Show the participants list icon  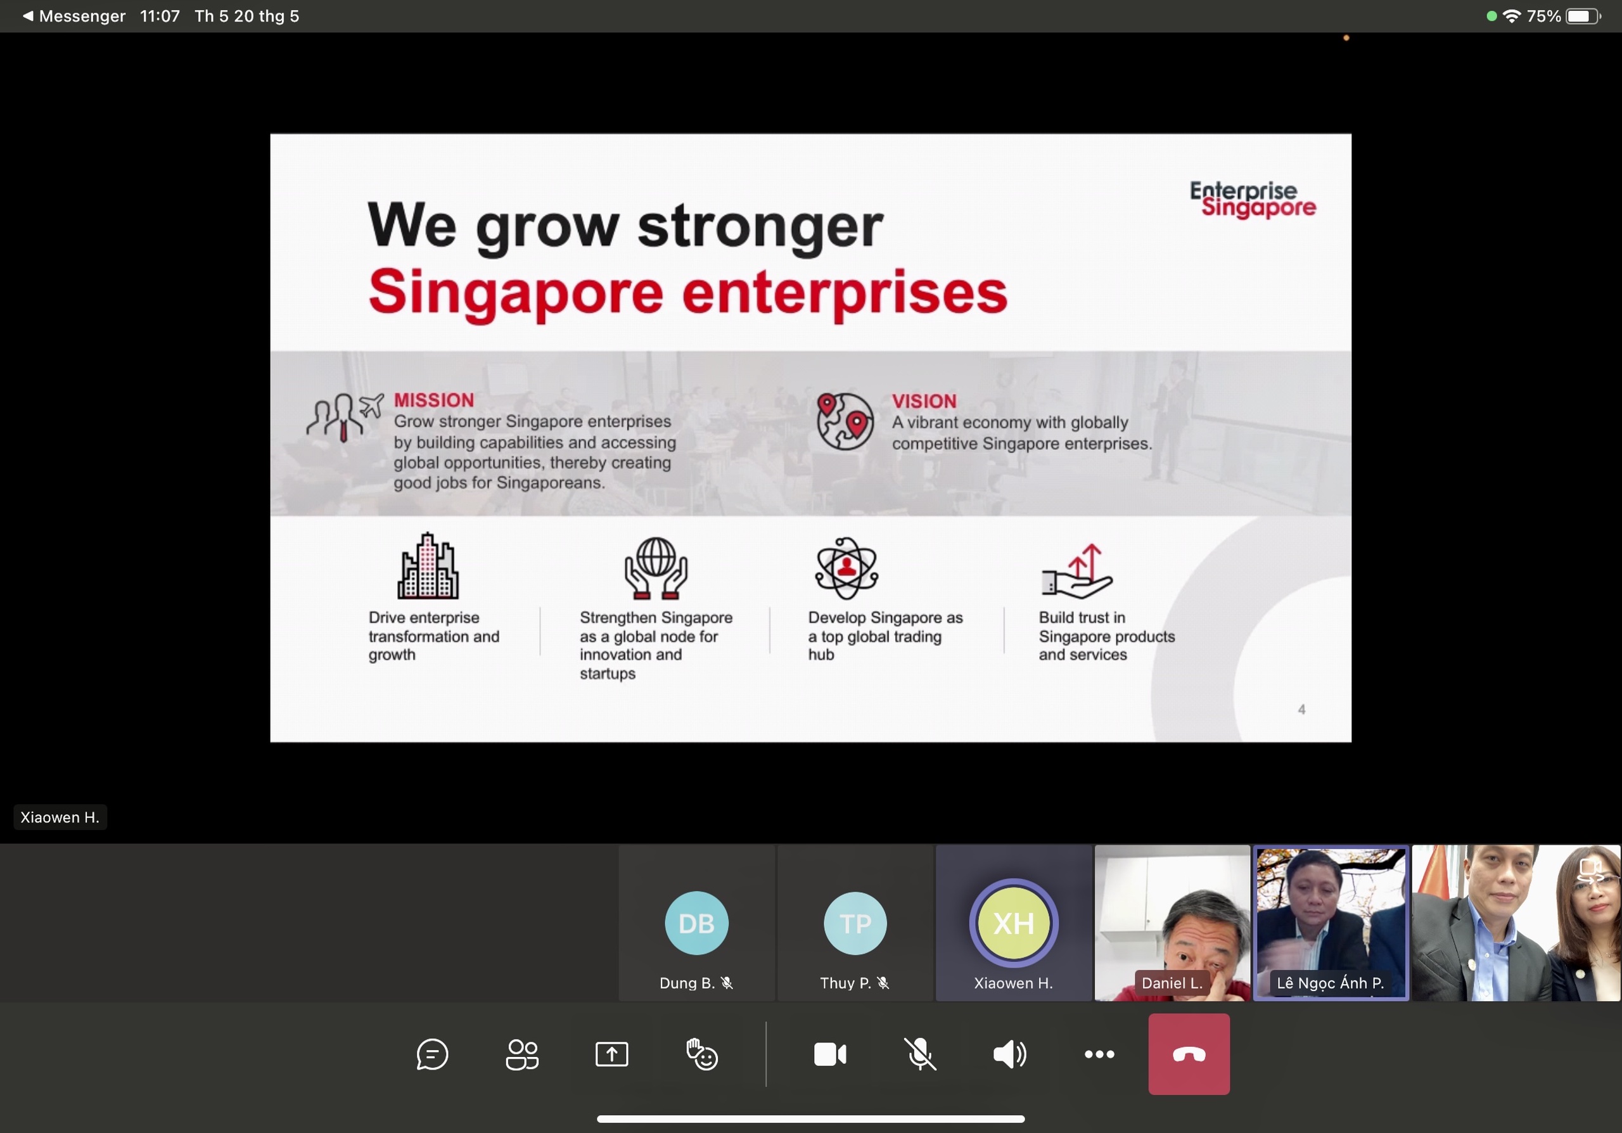click(x=522, y=1054)
